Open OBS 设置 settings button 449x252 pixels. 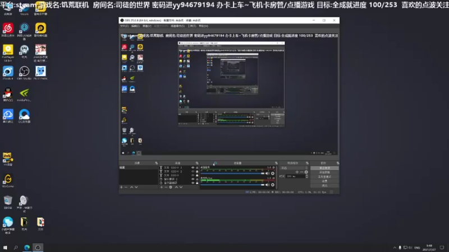324,181
